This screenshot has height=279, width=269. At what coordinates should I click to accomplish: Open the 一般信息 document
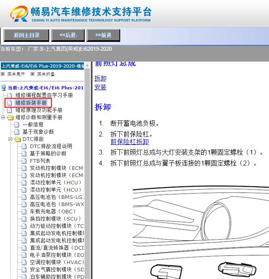(x=33, y=124)
